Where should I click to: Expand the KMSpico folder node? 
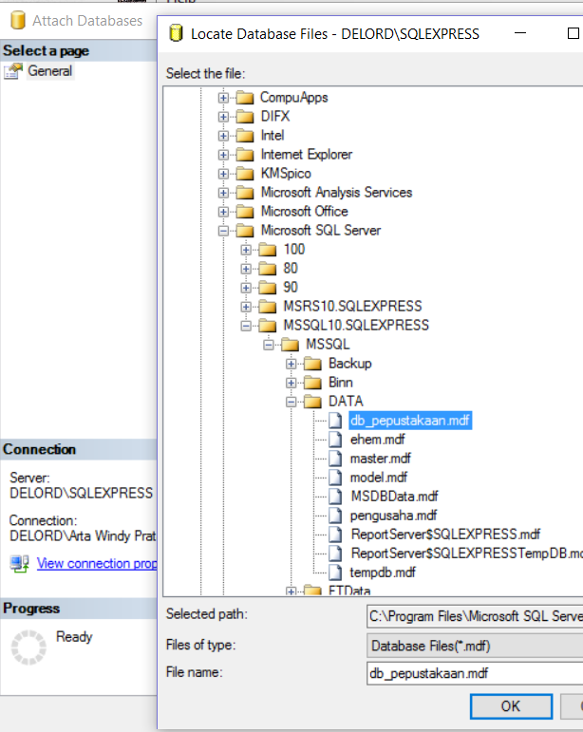point(223,174)
